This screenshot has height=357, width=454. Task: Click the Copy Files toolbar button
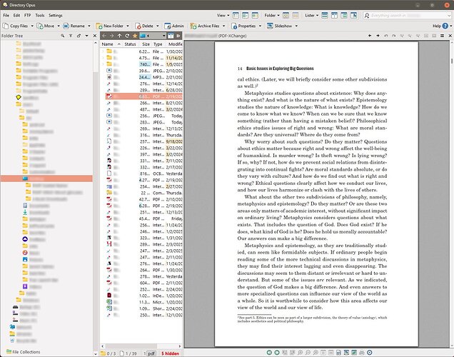tap(16, 26)
